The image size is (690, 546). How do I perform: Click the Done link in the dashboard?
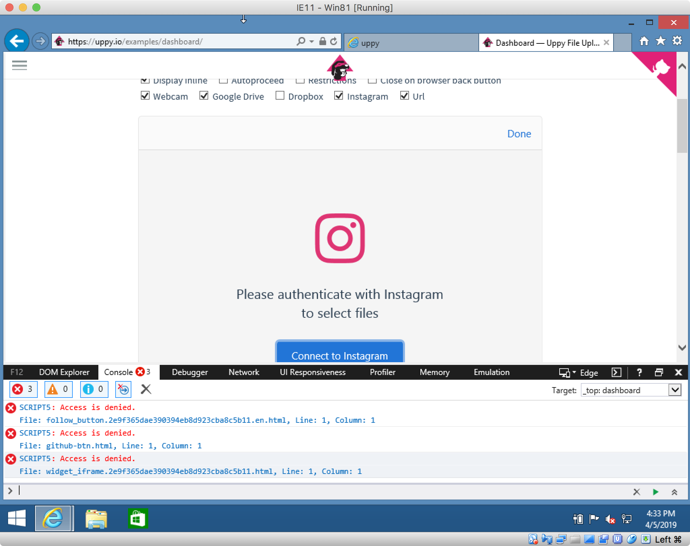(519, 134)
